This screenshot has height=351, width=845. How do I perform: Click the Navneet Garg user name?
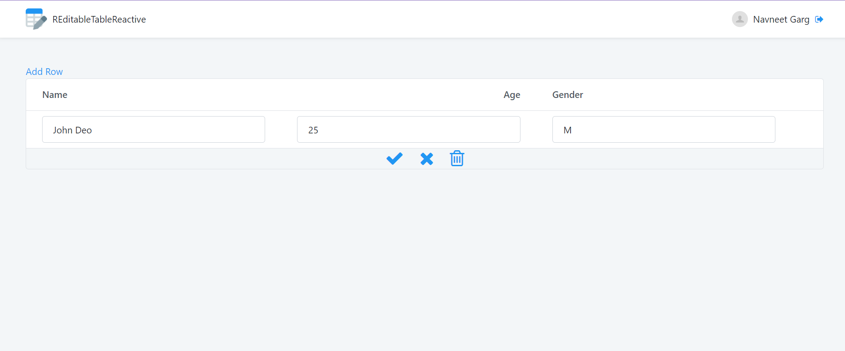pos(781,19)
